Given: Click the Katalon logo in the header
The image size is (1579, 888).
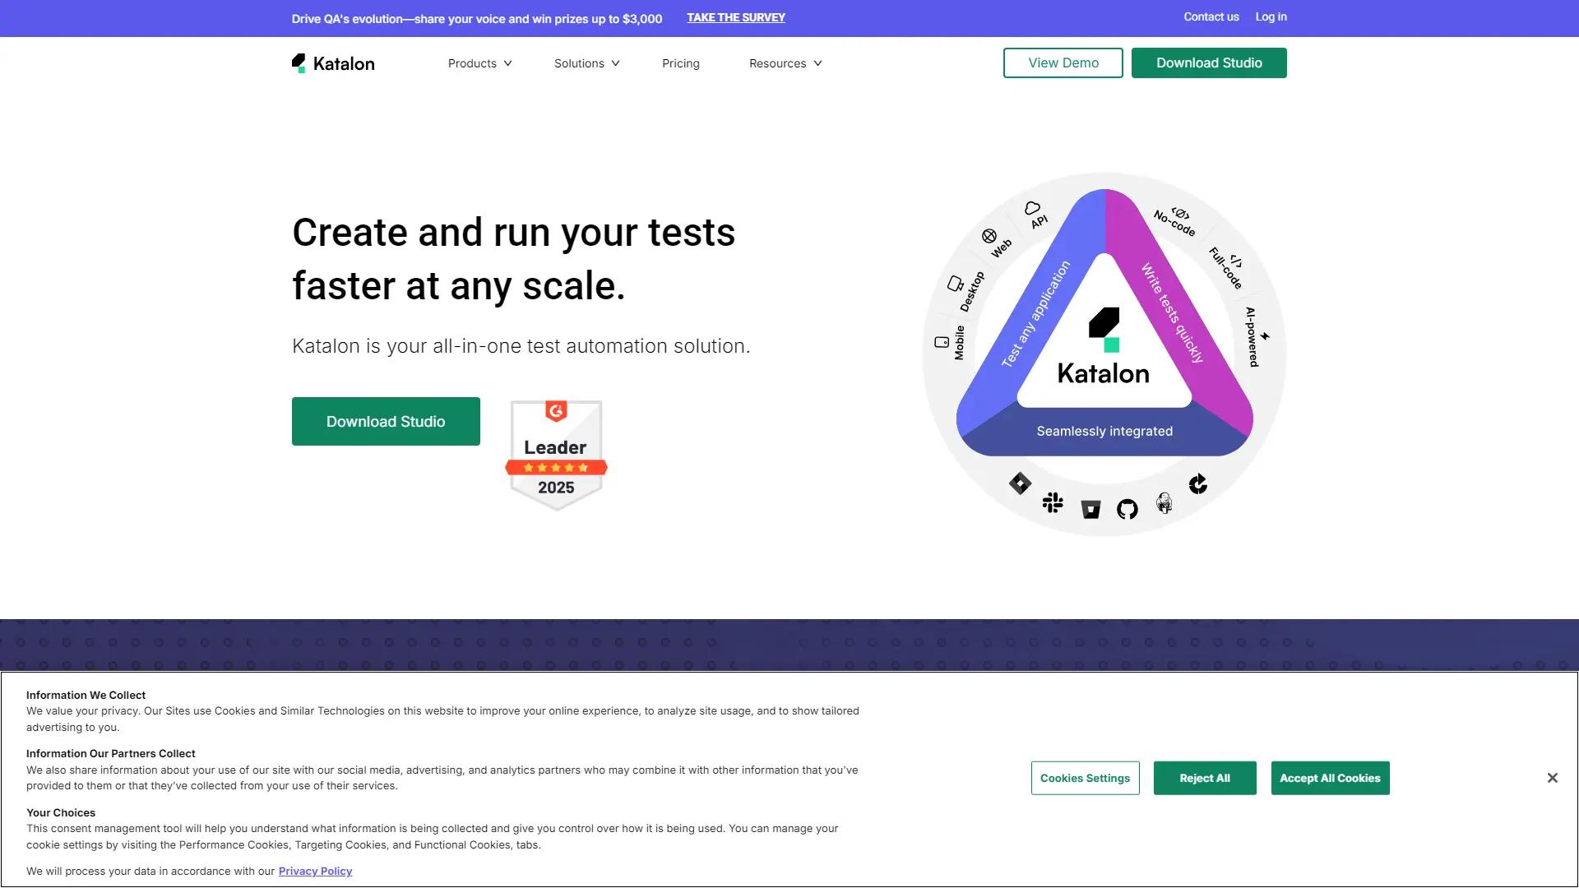Looking at the screenshot, I should point(333,63).
